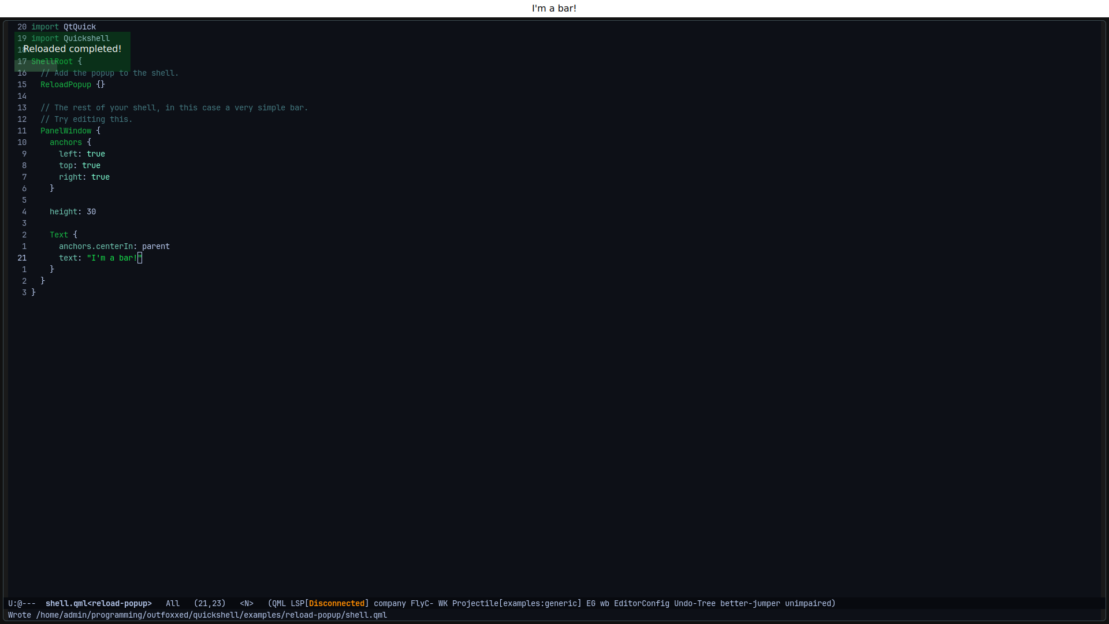This screenshot has height=624, width=1109.
Task: Click shell.qml buffer name in modeline
Action: pyautogui.click(x=98, y=603)
